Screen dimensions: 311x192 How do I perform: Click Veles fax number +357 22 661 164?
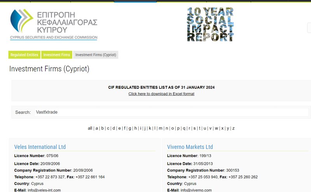point(90,177)
